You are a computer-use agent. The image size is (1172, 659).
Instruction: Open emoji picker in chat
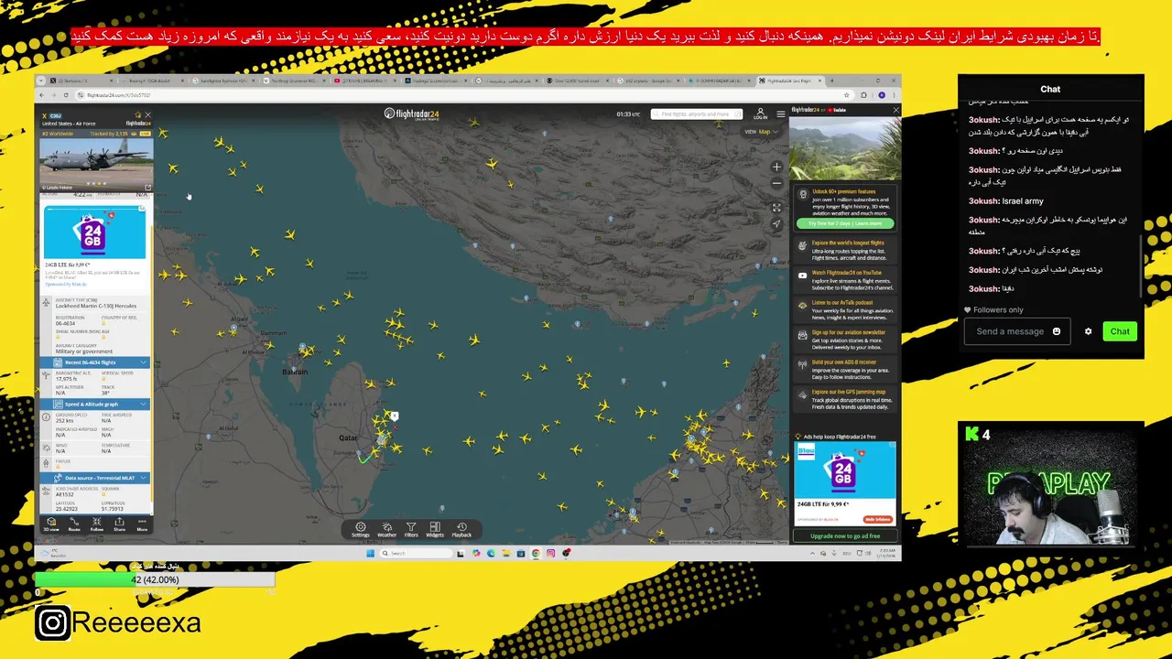click(x=1056, y=331)
